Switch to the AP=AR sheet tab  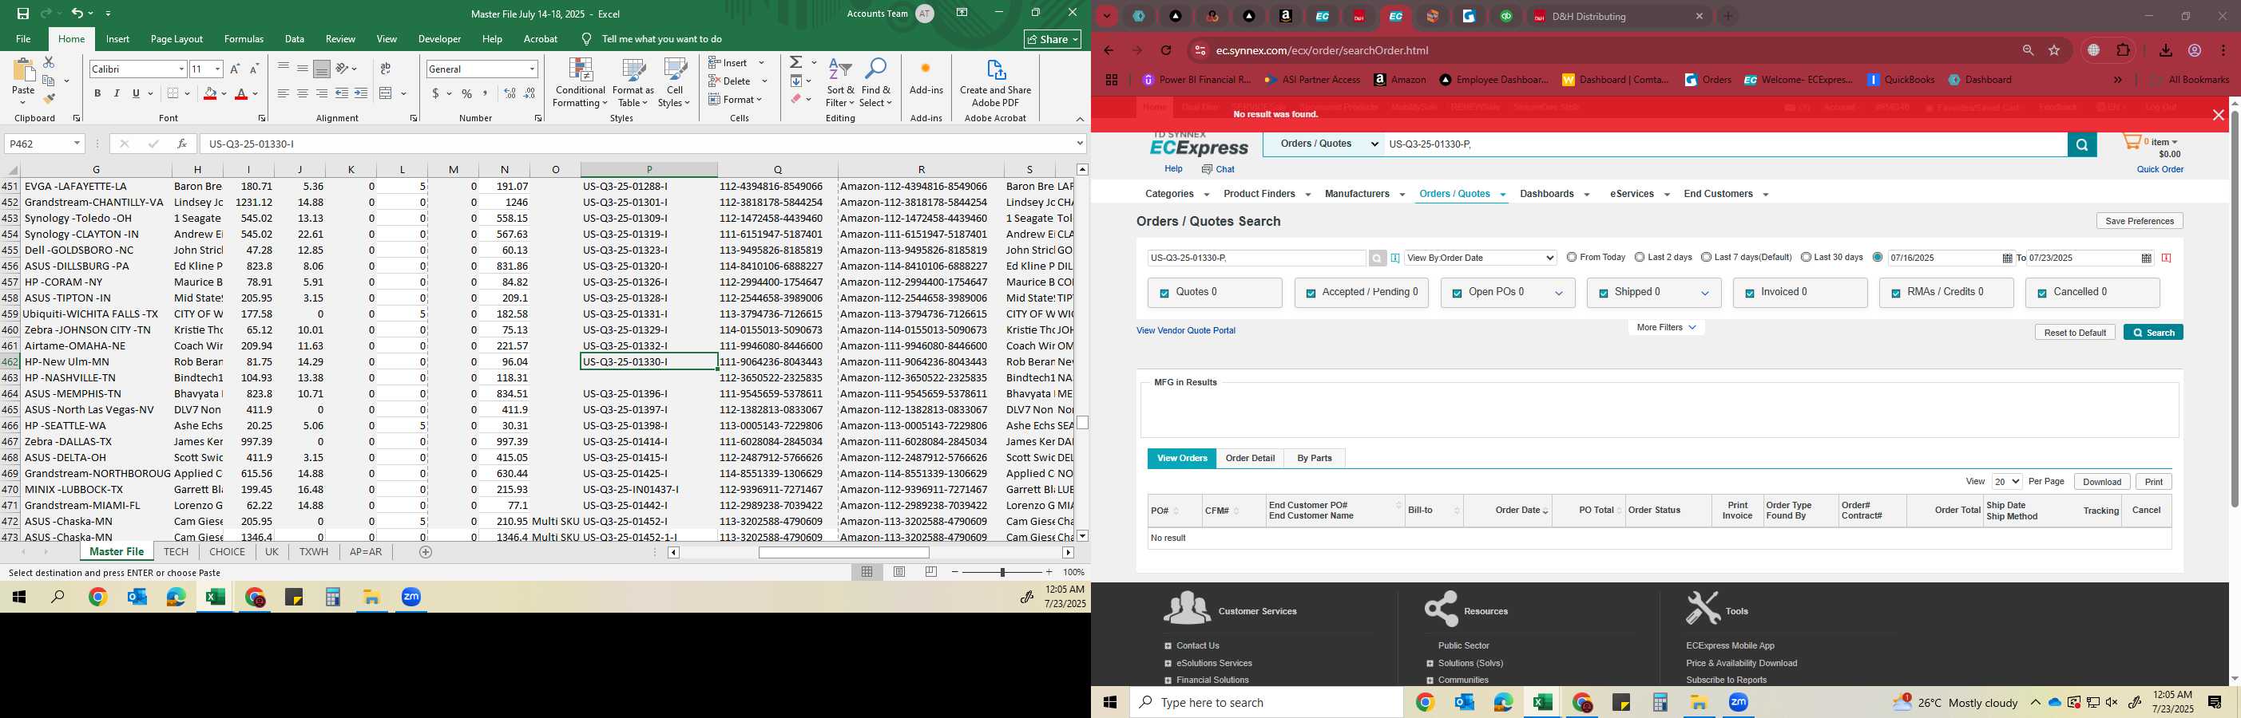pos(366,552)
